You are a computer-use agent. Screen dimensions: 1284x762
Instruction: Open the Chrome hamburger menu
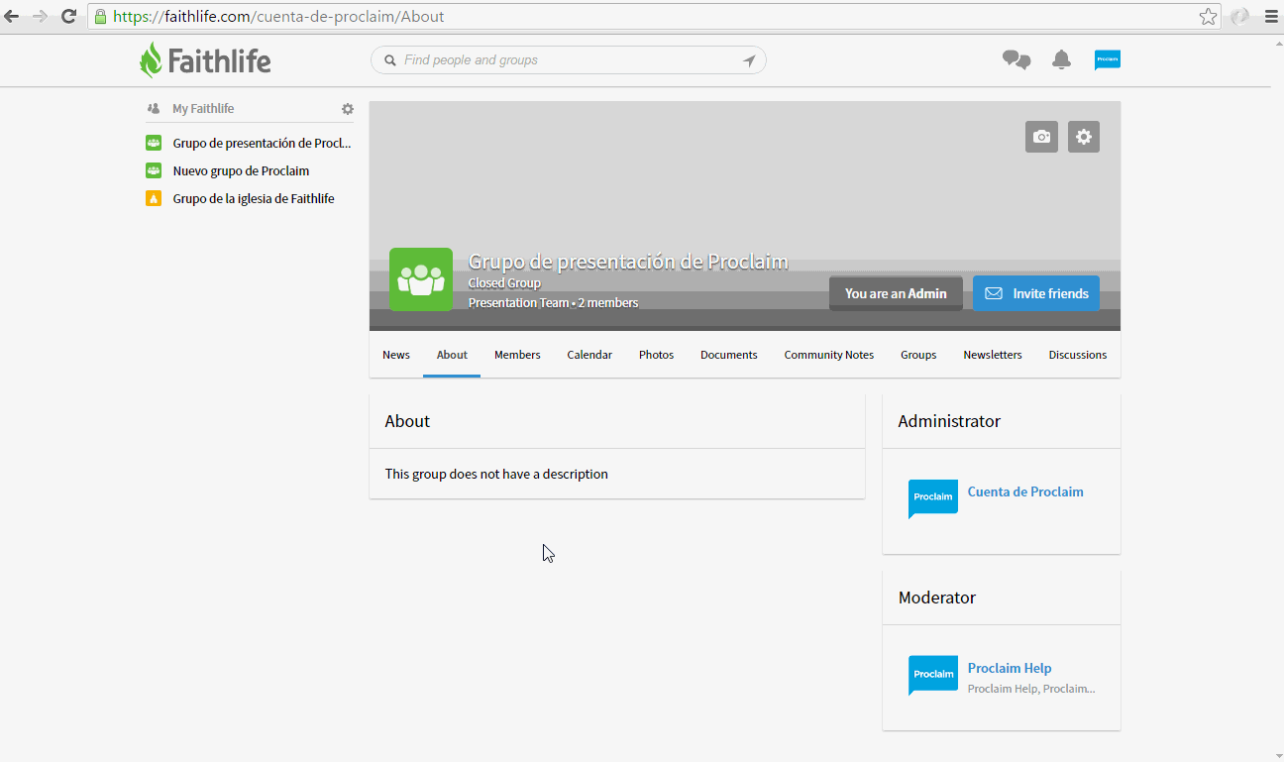coord(1271,17)
